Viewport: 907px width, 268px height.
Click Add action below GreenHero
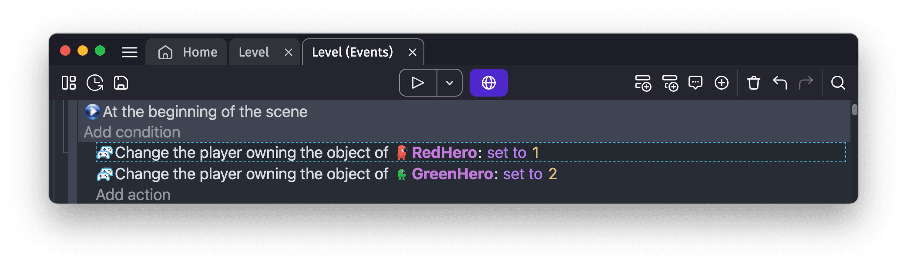pos(133,194)
